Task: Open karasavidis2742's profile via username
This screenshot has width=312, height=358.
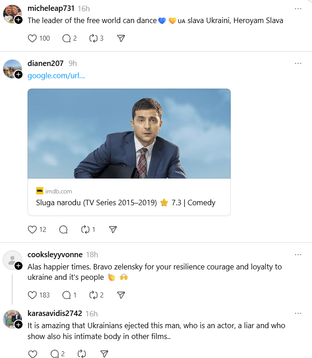Action: tap(55, 313)
